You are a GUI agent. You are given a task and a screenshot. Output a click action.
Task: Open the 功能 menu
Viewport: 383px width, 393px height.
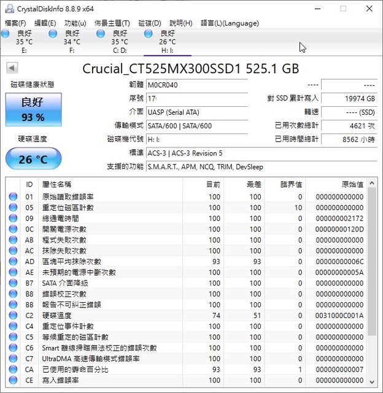point(75,23)
